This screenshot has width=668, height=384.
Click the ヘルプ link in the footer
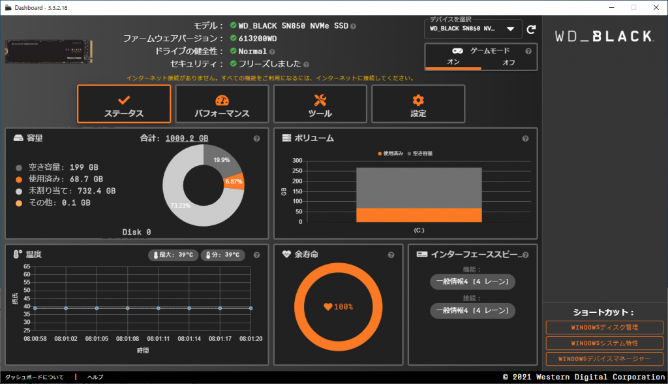click(95, 377)
